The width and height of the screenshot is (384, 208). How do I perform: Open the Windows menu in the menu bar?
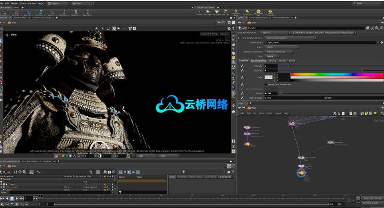32,3
